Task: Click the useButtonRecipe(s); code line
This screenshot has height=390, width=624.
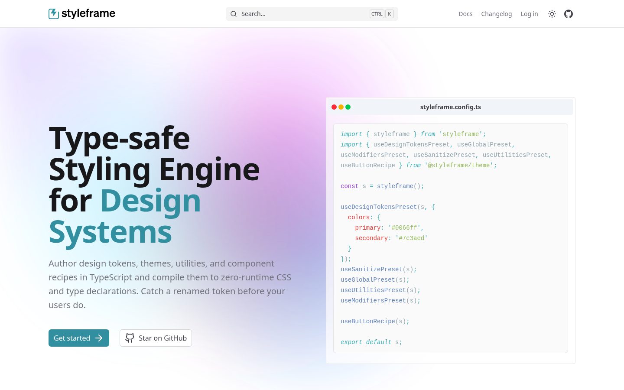Action: click(x=375, y=321)
